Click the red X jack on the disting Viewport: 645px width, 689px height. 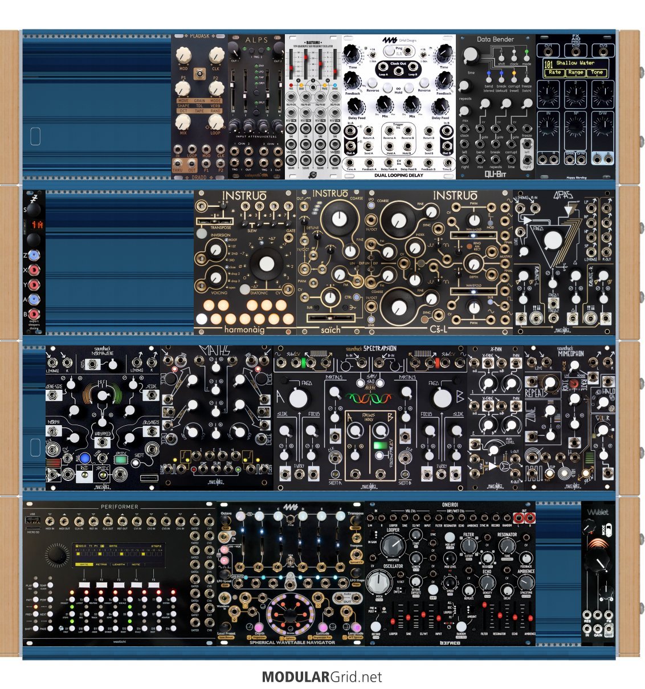coord(34,269)
